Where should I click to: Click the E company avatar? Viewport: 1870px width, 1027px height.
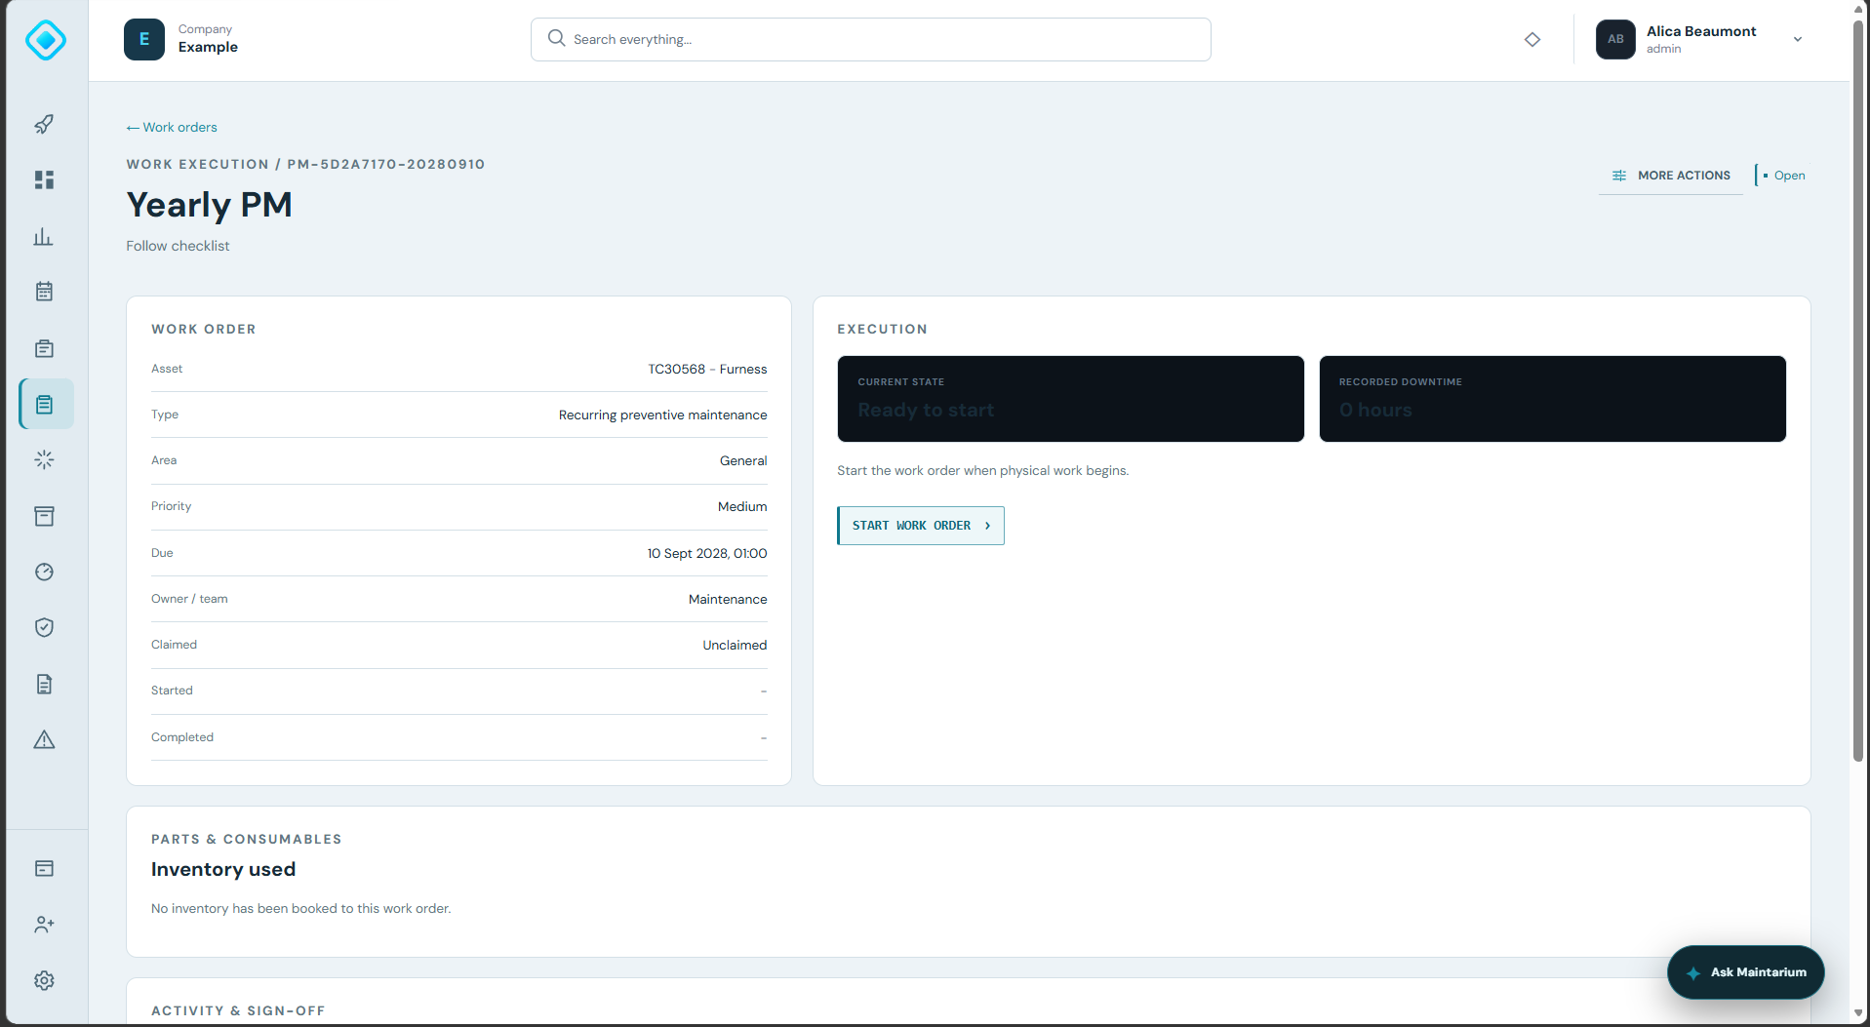click(144, 39)
